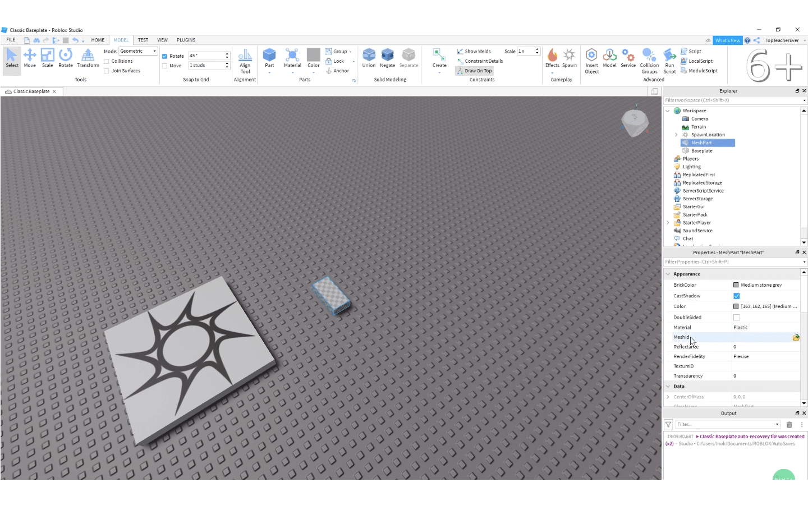Activate the Move tool

click(x=30, y=58)
